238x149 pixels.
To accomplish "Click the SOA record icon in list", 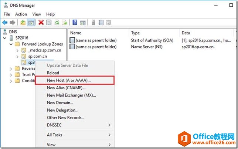I will tap(72, 40).
